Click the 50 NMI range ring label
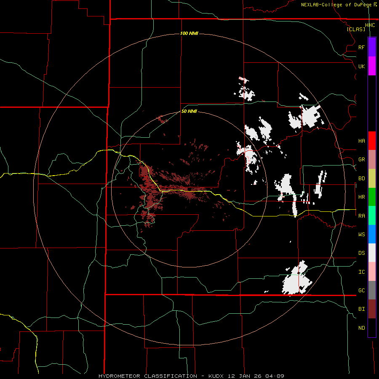The width and height of the screenshot is (379, 379). pos(189,111)
